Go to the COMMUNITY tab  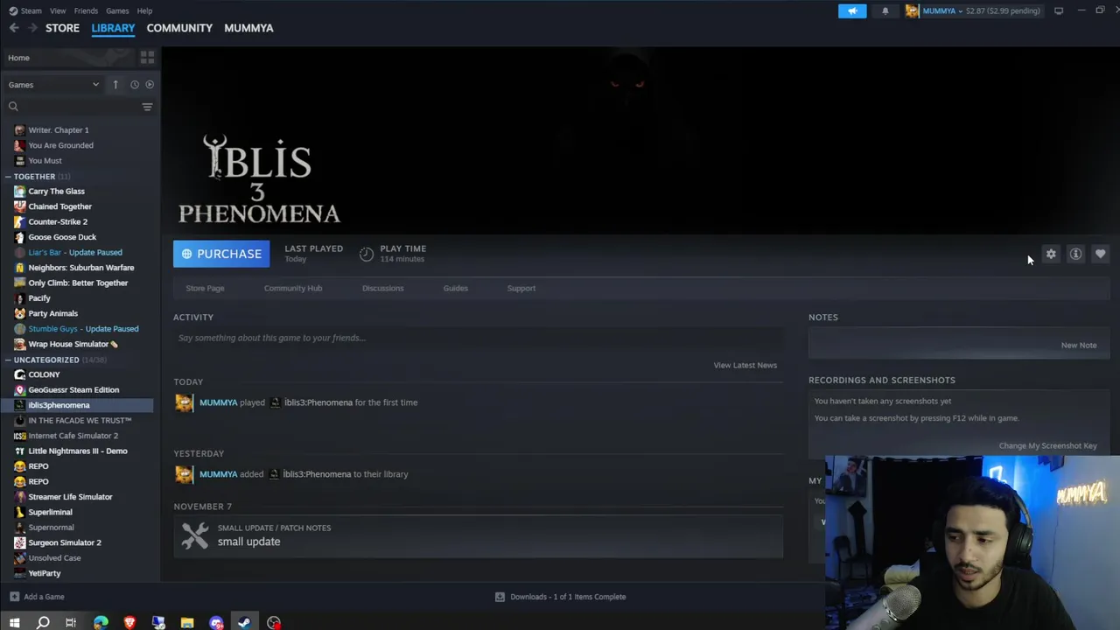[179, 28]
